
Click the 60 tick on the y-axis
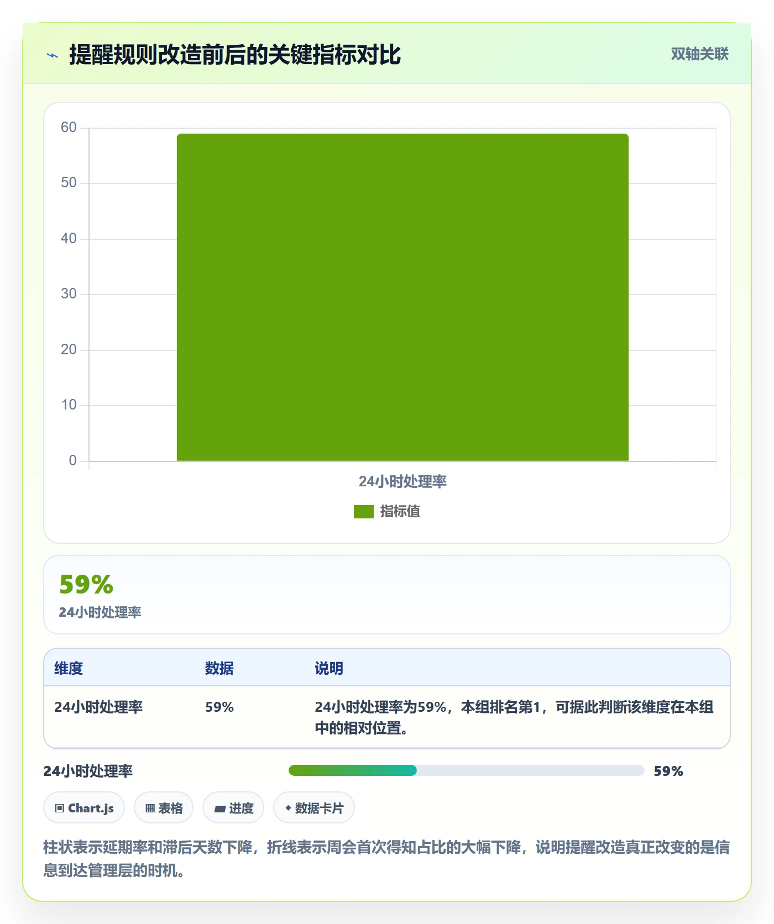tap(69, 128)
